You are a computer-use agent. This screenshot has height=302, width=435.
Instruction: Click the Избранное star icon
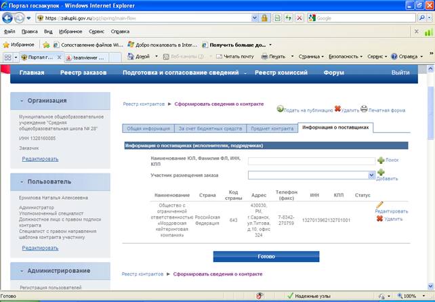pos(6,45)
